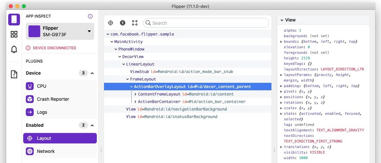Click the LAYOUT_DIRECTION_LTR value
Screen dimensions: 381x163
[342, 69]
